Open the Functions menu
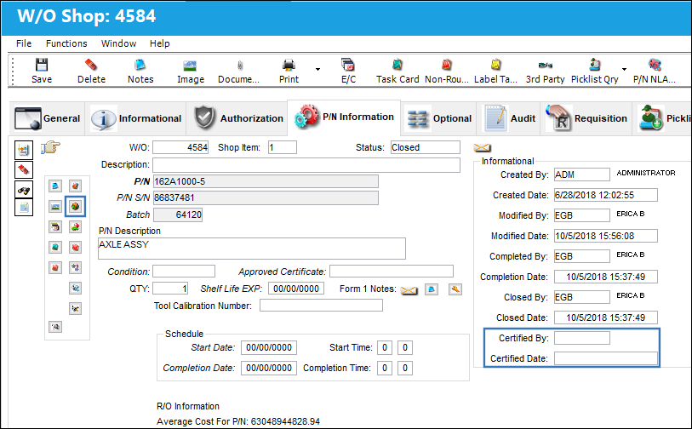692x429 pixels. tap(66, 43)
